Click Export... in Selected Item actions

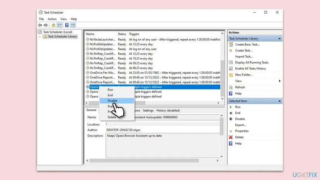pyautogui.click(x=240, y=125)
